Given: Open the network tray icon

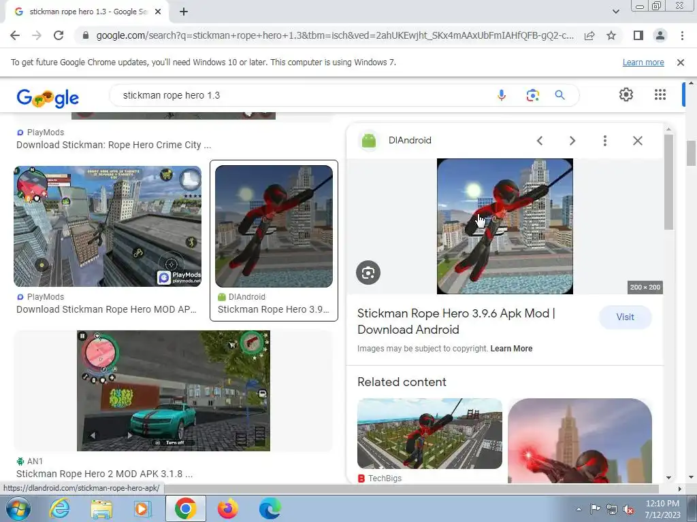Looking at the screenshot, I should tap(612, 509).
